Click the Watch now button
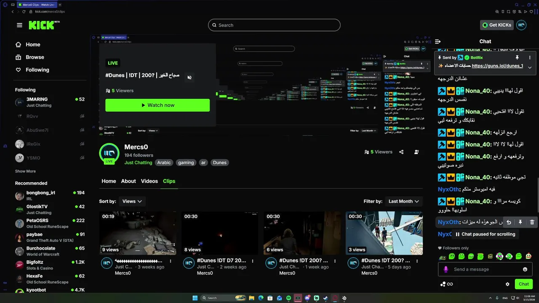539x303 pixels. (x=157, y=105)
